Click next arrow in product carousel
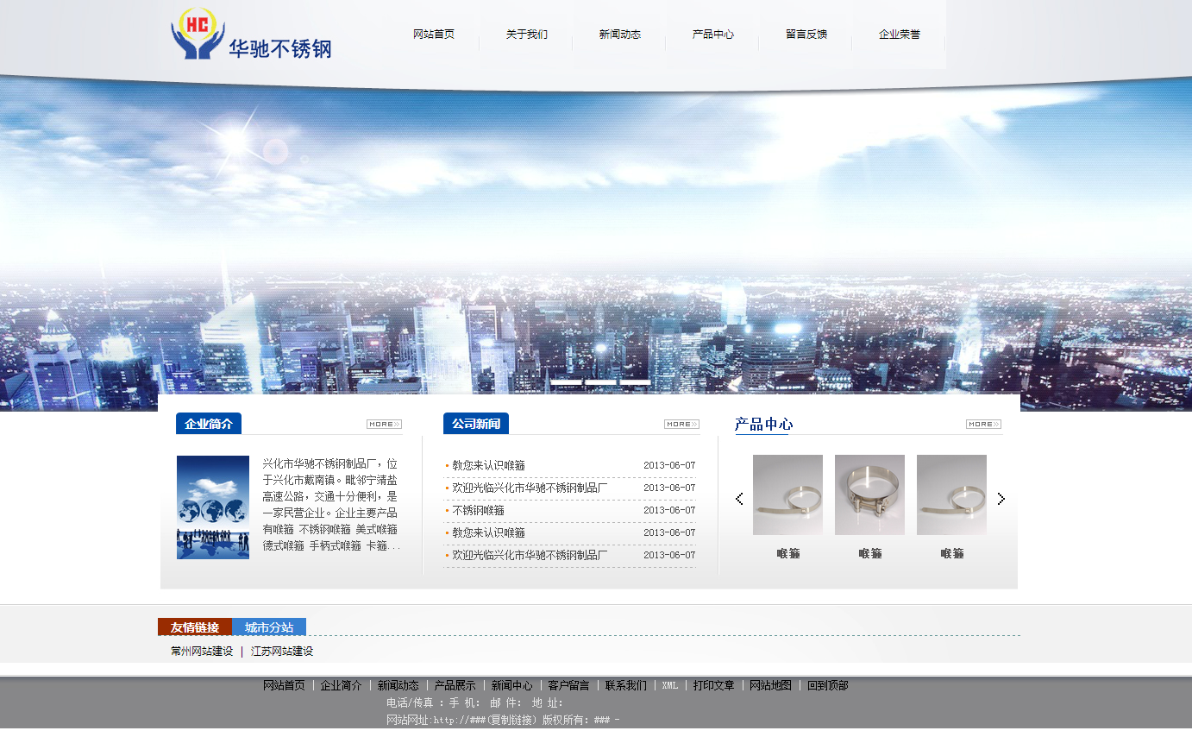The height and width of the screenshot is (737, 1192). (1001, 499)
